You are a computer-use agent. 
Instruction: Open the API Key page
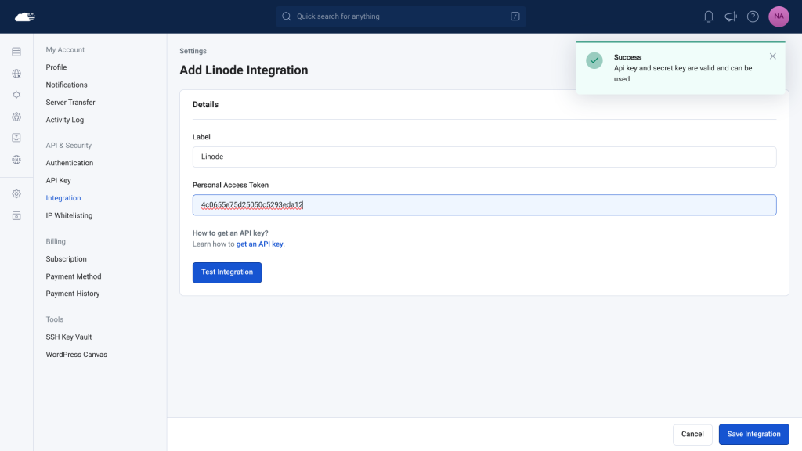pos(58,181)
